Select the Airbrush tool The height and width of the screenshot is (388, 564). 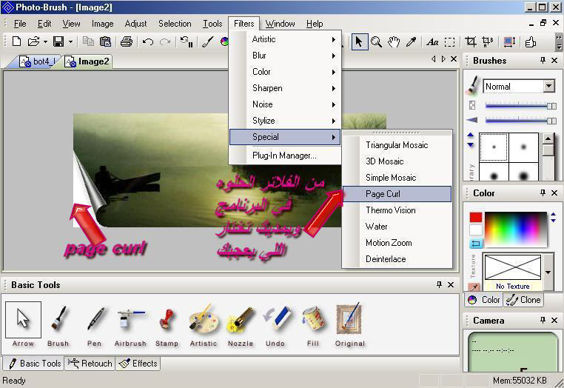point(130,324)
